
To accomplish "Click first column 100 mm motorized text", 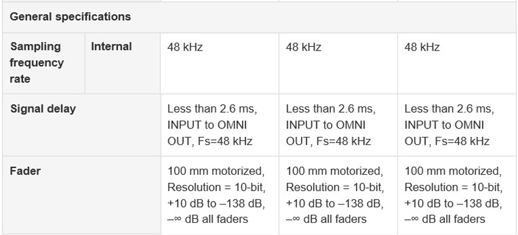I will pos(216,171).
